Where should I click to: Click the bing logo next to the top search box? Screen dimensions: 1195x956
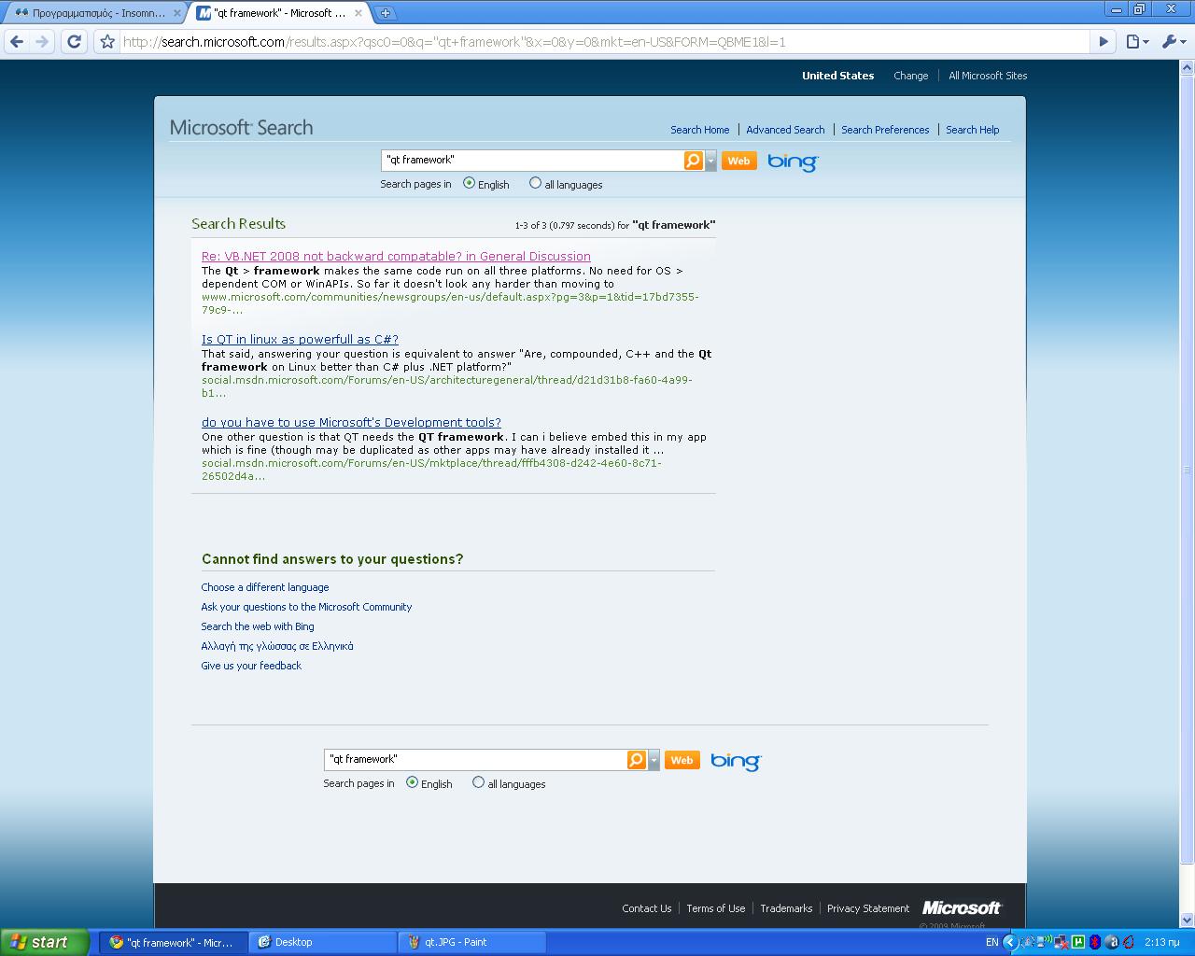[x=793, y=162]
